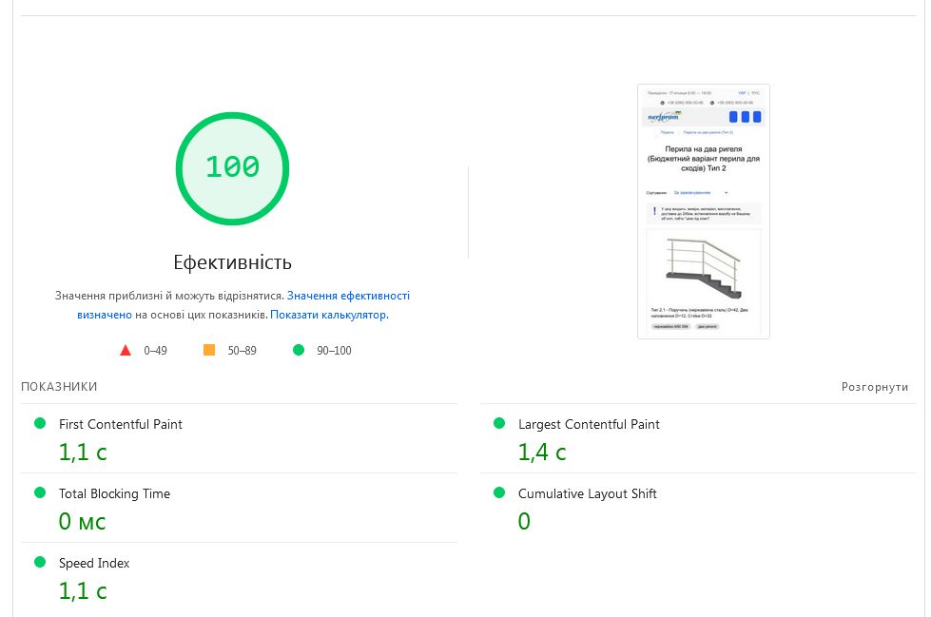Screen dimensions: 931x617
Task: Select the Largest Contentful Paint metric label
Action: coord(589,424)
